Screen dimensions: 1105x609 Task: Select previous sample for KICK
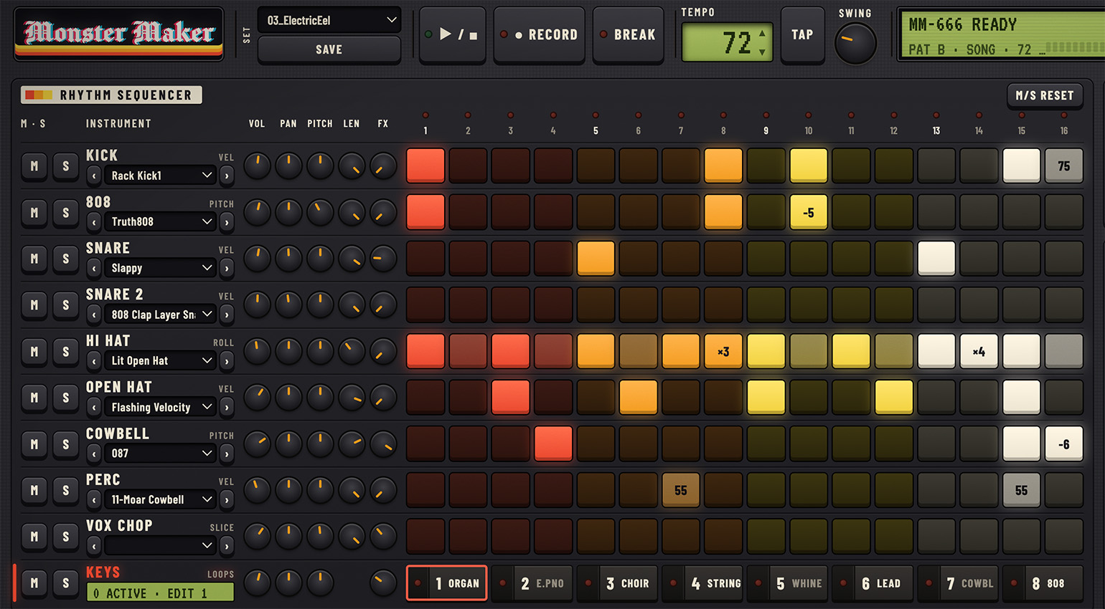point(93,176)
